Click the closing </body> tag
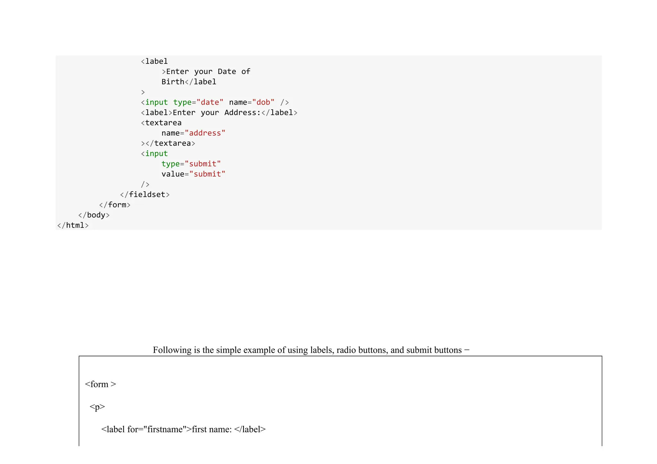 94,215
